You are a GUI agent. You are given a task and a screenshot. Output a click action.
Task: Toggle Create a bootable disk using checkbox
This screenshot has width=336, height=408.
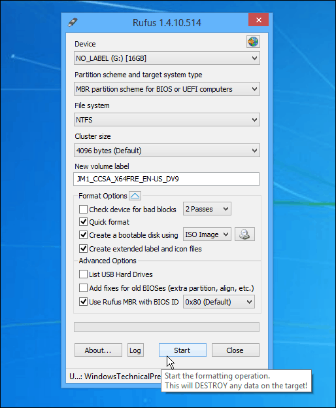[83, 235]
